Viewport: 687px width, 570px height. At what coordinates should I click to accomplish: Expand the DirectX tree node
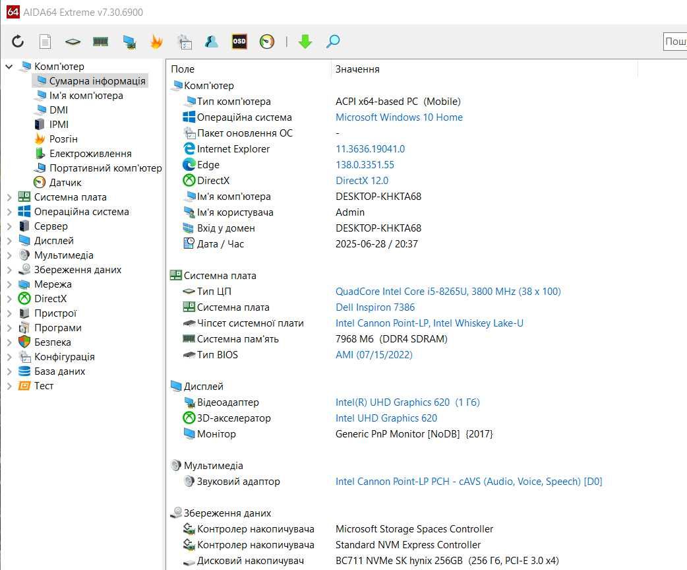click(x=9, y=299)
